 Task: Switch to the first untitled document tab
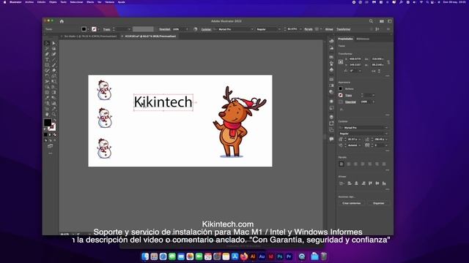(x=90, y=37)
